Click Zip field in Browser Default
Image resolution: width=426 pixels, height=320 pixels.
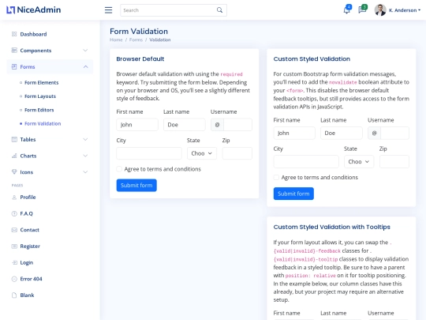(237, 153)
